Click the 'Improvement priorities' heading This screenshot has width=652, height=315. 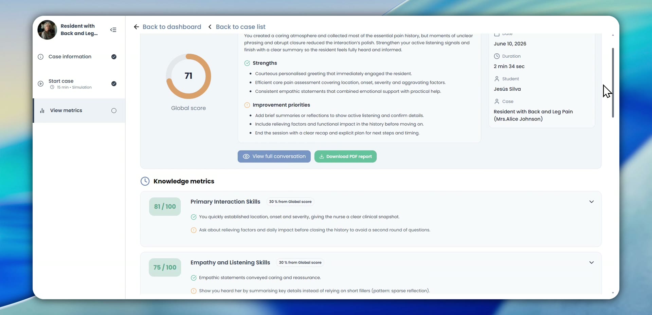click(x=281, y=105)
